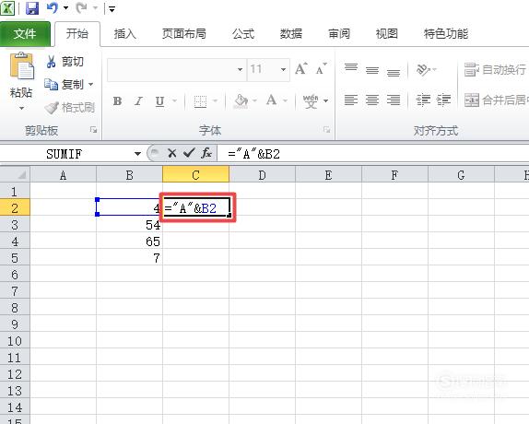Click the Font Color A icon
529x424 pixels.
[271, 100]
